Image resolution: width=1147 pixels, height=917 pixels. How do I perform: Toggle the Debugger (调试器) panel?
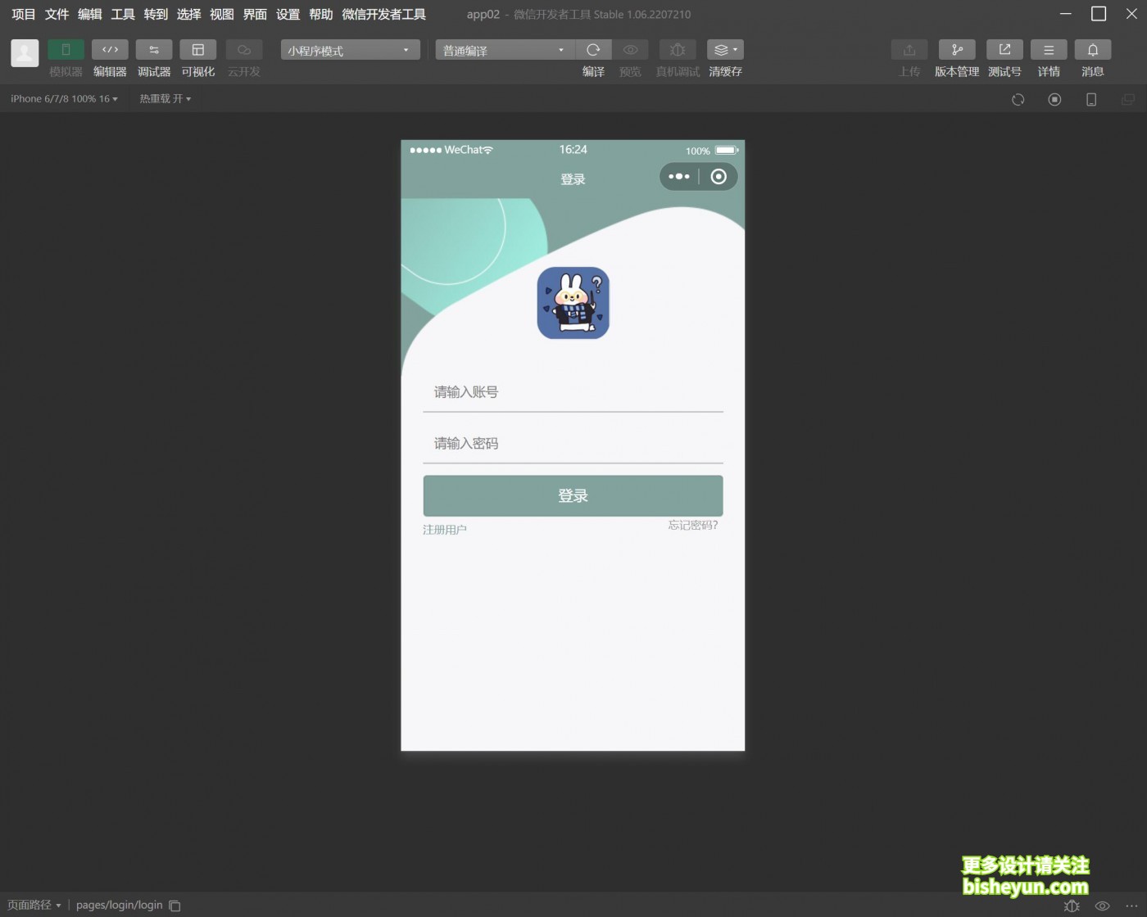pyautogui.click(x=154, y=50)
